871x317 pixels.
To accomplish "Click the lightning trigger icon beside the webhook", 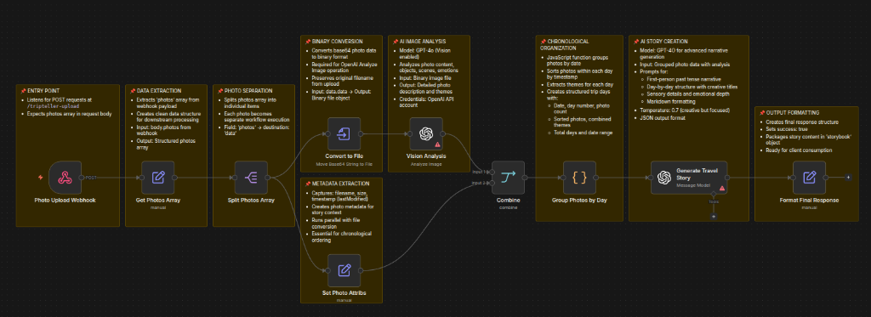I will (40, 178).
